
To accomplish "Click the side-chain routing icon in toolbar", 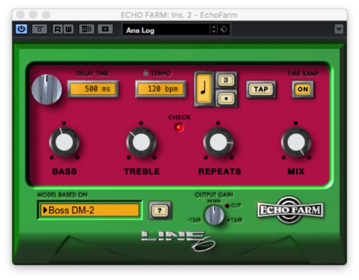I will pyautogui.click(x=39, y=29).
